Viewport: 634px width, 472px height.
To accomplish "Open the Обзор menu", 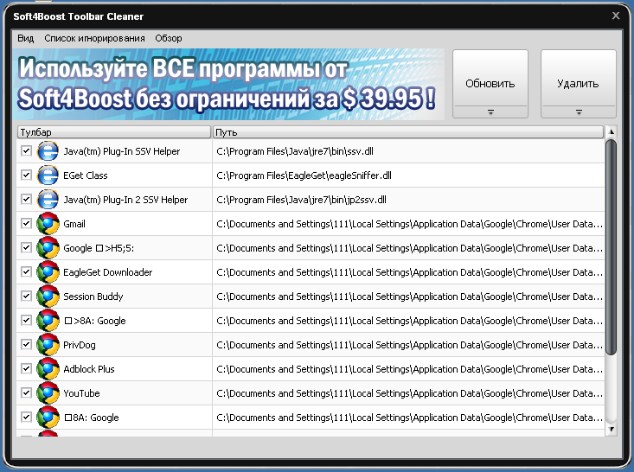I will [169, 38].
